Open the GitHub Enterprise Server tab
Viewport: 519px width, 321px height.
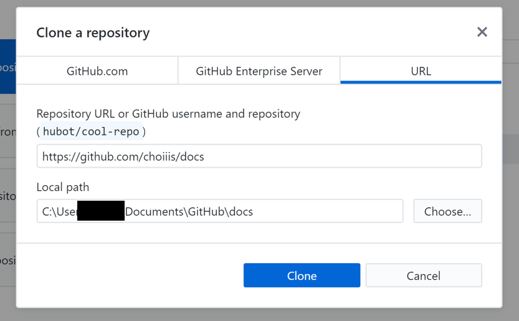pos(259,71)
